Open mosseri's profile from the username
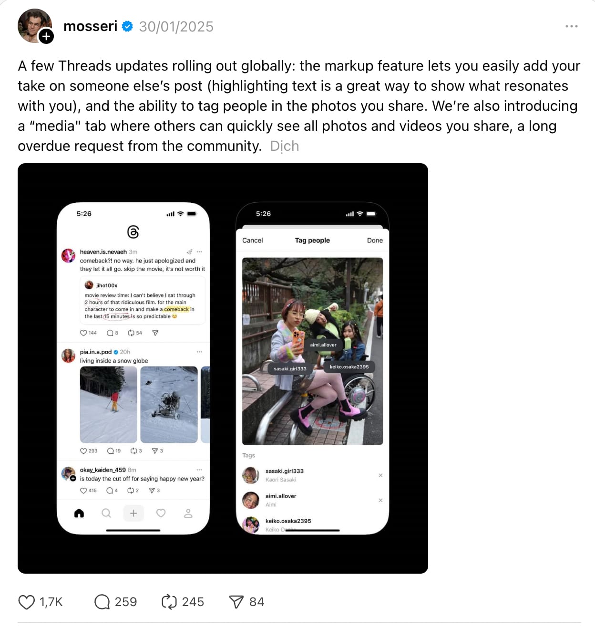This screenshot has height=629, width=595. click(x=90, y=26)
